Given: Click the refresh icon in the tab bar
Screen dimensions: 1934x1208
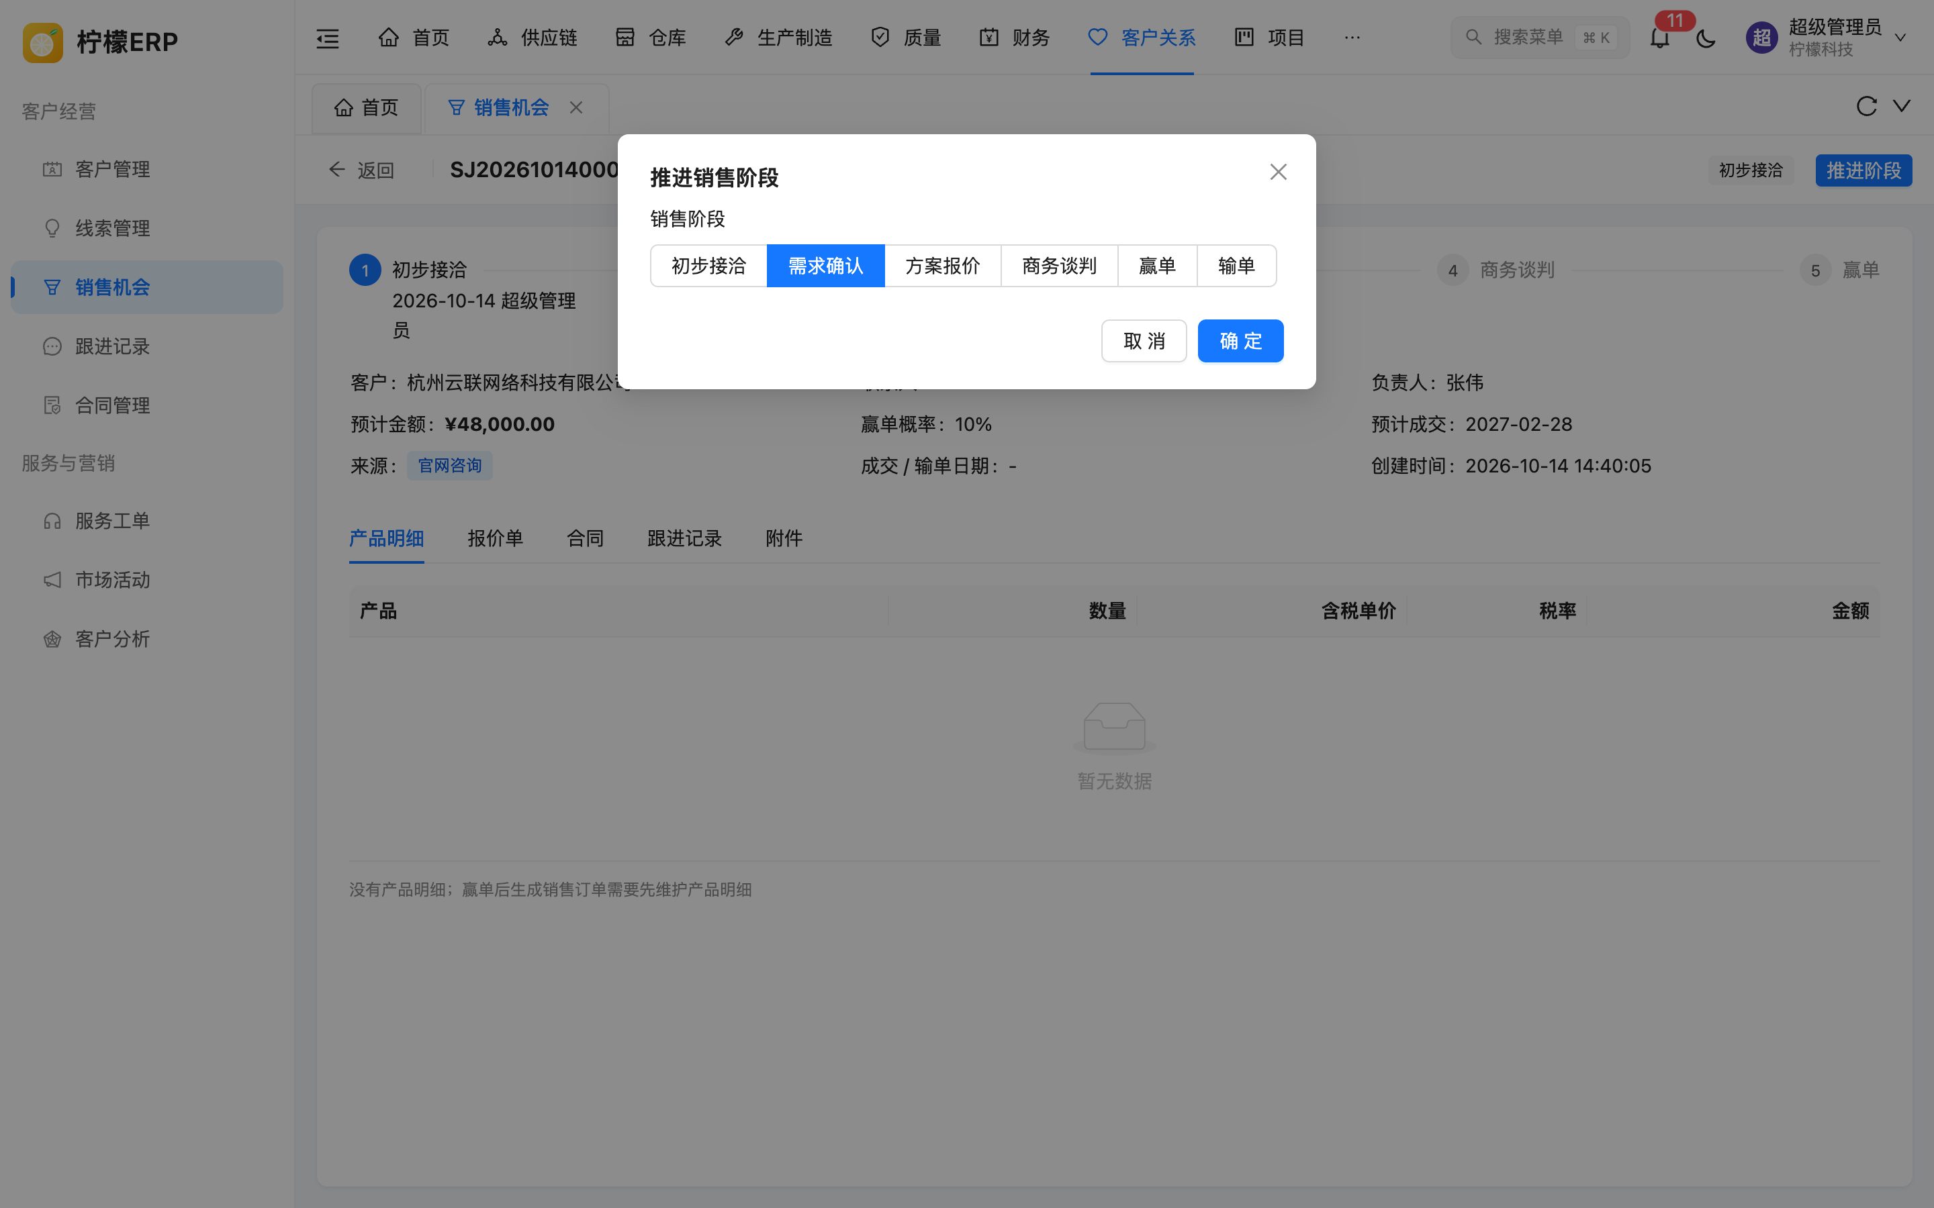Looking at the screenshot, I should point(1866,106).
